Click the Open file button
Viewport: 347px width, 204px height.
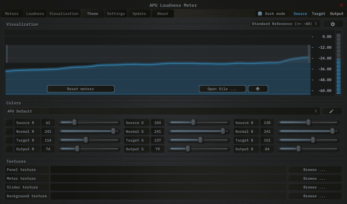point(222,89)
